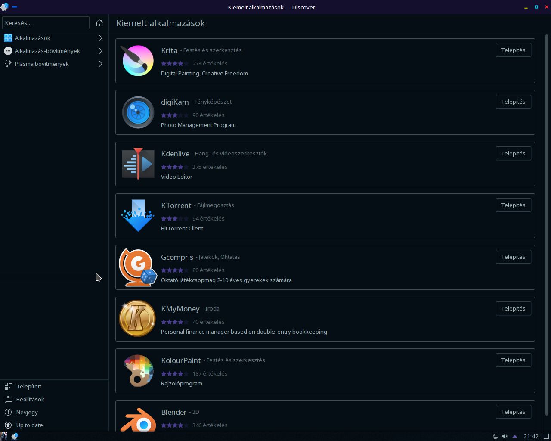This screenshot has width=551, height=441.
Task: Click the Keresés search field
Action: pyautogui.click(x=46, y=23)
